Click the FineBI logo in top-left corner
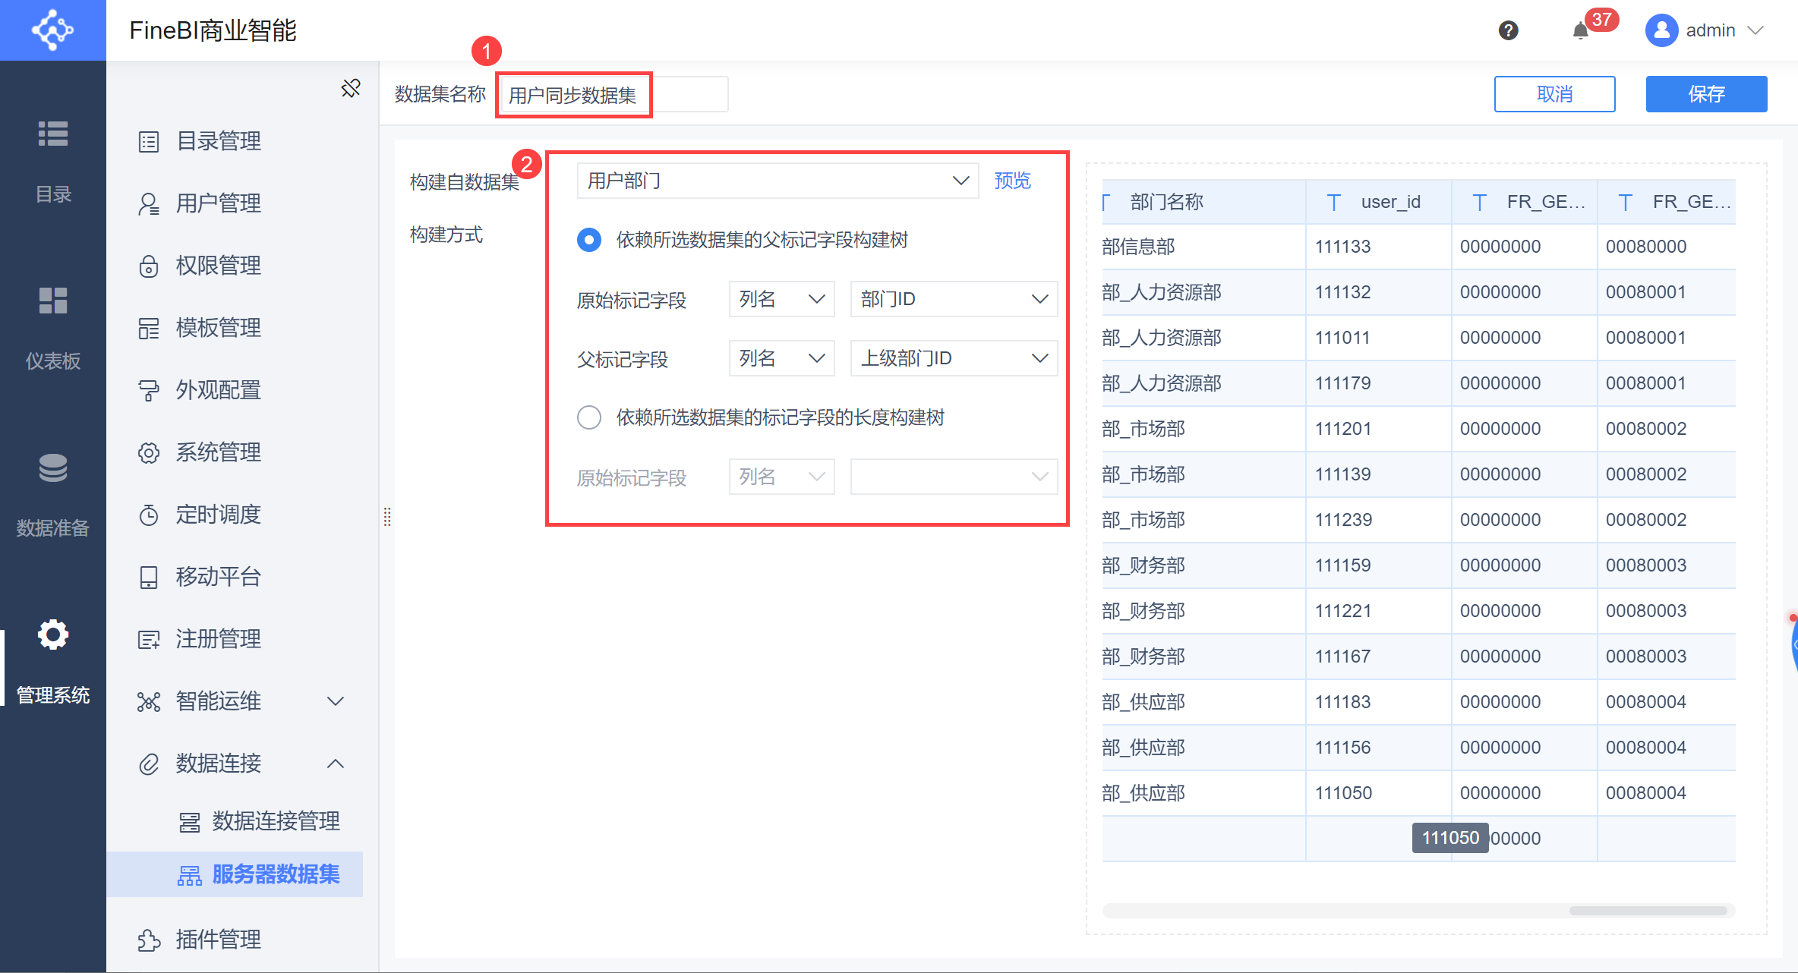This screenshot has width=1798, height=973. click(x=52, y=30)
